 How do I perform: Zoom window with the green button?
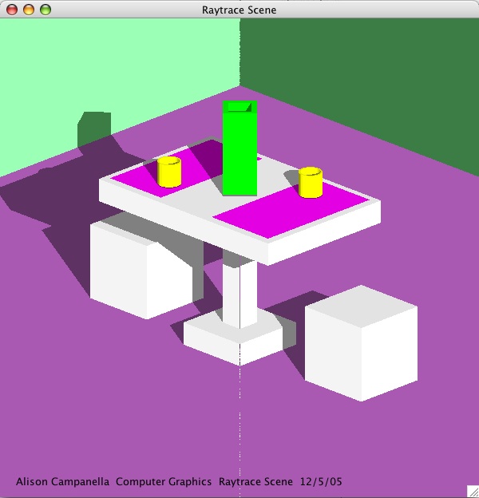(46, 10)
